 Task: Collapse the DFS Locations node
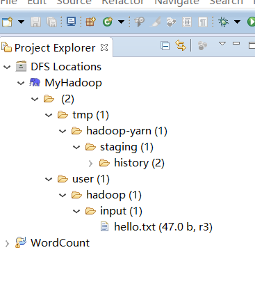tap(7, 68)
